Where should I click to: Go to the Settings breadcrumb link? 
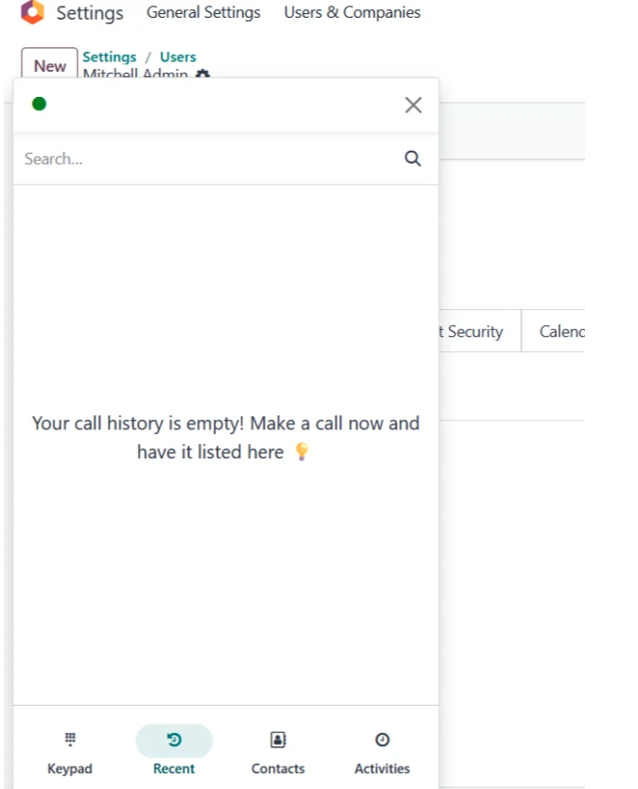(x=109, y=57)
